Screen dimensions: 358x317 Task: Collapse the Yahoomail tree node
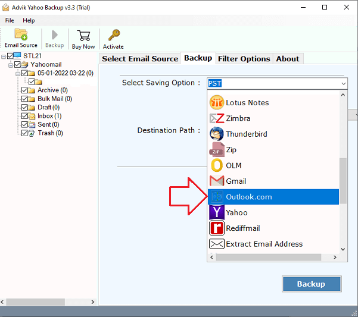point(11,65)
